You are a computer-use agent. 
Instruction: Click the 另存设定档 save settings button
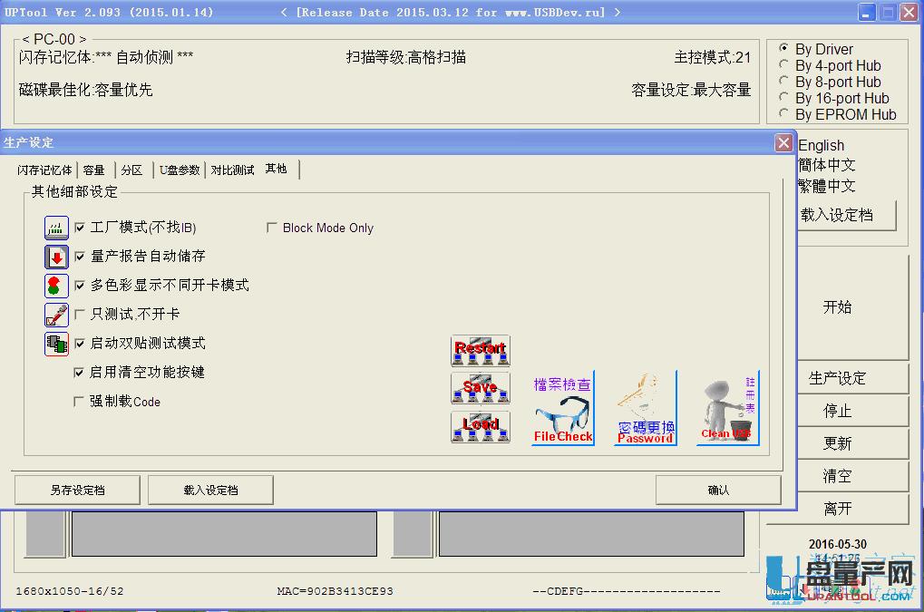tap(76, 490)
